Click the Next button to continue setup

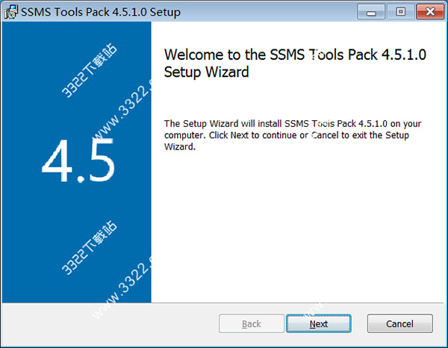click(x=319, y=323)
